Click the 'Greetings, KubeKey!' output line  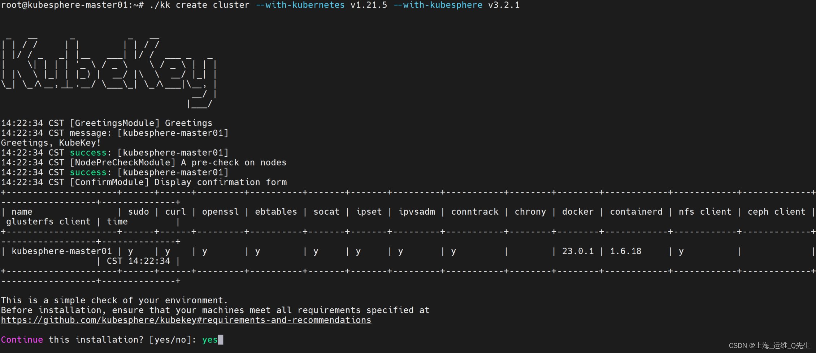coord(51,143)
